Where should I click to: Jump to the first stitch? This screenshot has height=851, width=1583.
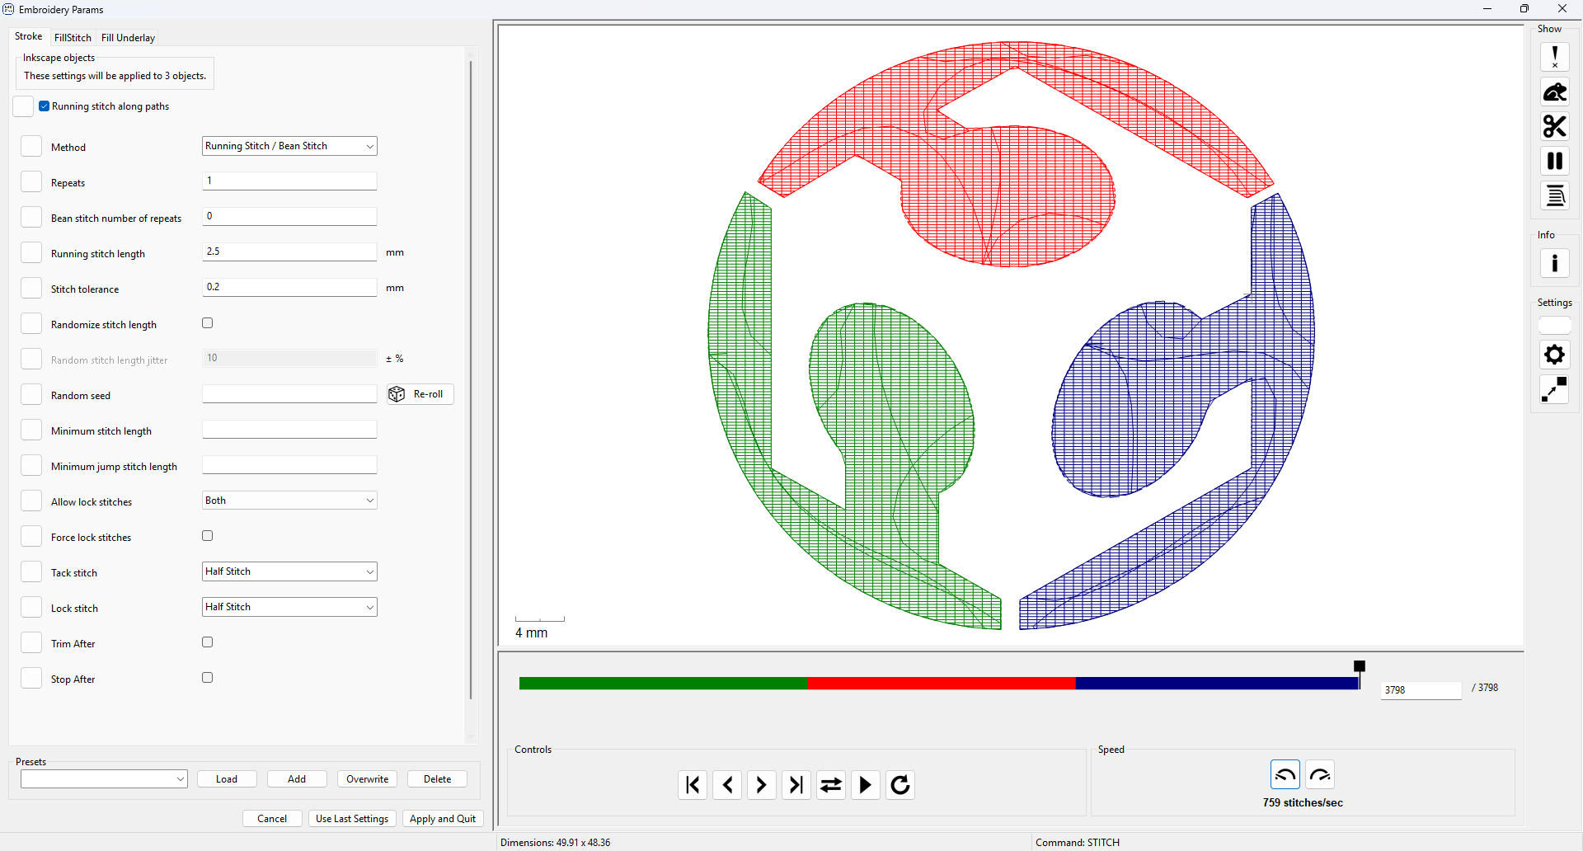click(x=693, y=784)
